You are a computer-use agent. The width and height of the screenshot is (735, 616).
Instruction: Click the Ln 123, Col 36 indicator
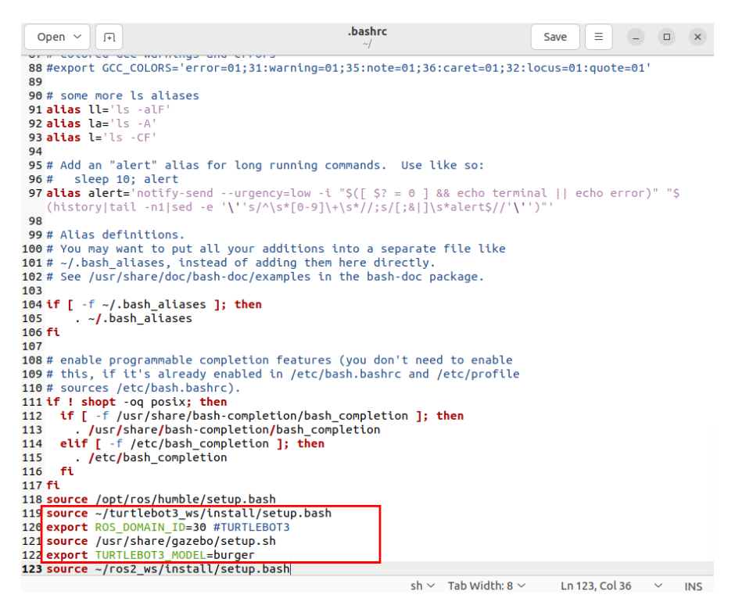pos(596,586)
